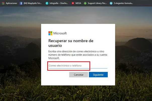Click the Facebook bookmark favicon
Viewport: 152px width, 101px height.
[21, 3]
